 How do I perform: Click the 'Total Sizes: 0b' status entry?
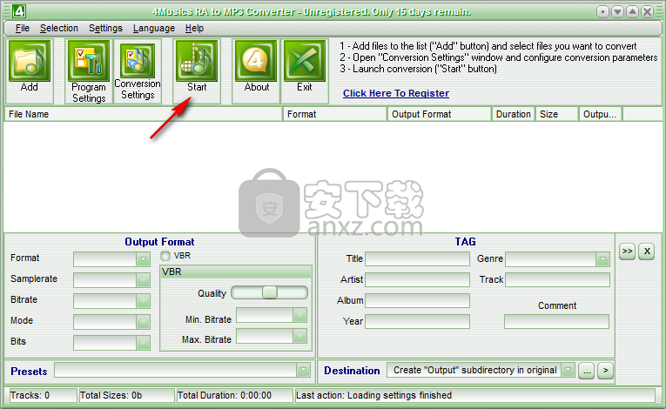(x=126, y=395)
